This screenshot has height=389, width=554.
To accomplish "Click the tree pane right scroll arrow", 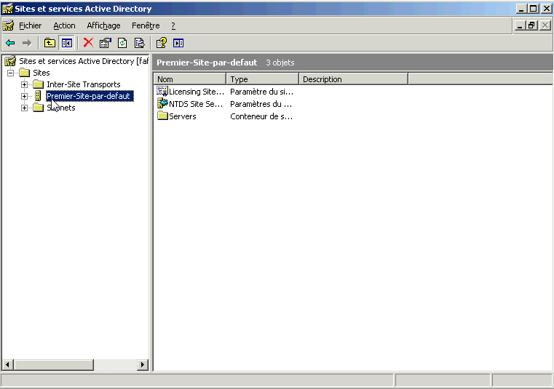I will (x=142, y=365).
